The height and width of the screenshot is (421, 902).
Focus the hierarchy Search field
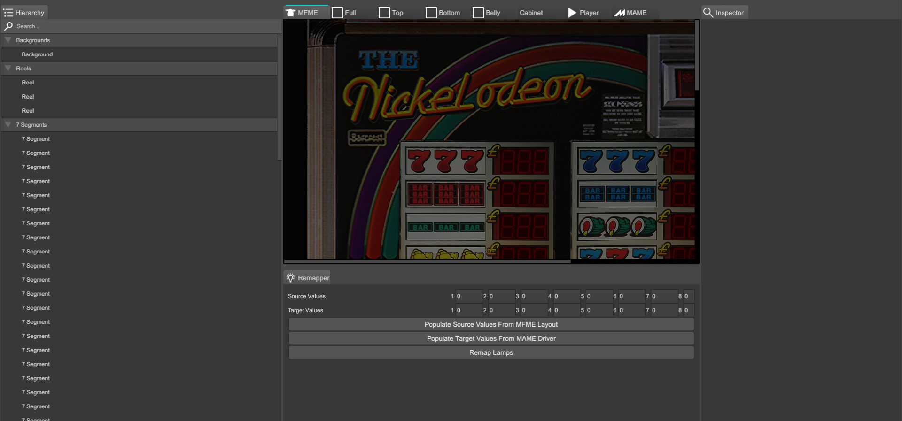(141, 26)
